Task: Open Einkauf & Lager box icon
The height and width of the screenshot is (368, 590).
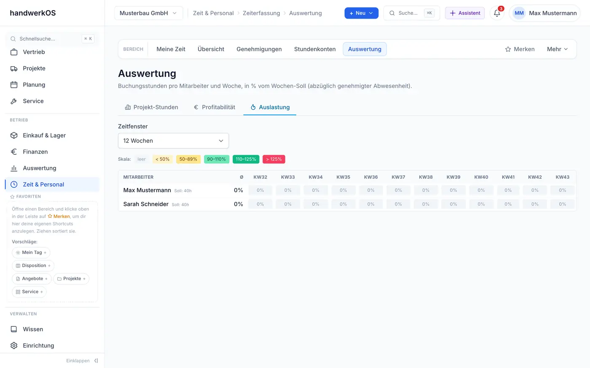Action: tap(14, 135)
